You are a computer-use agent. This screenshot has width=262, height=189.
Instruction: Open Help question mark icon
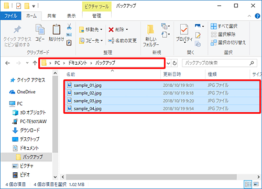point(257,16)
